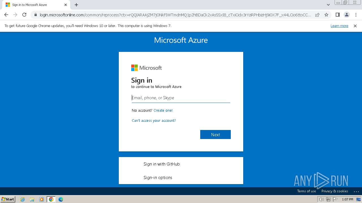Open the Action Center flag icon
This screenshot has width=362, height=203.
point(335,199)
